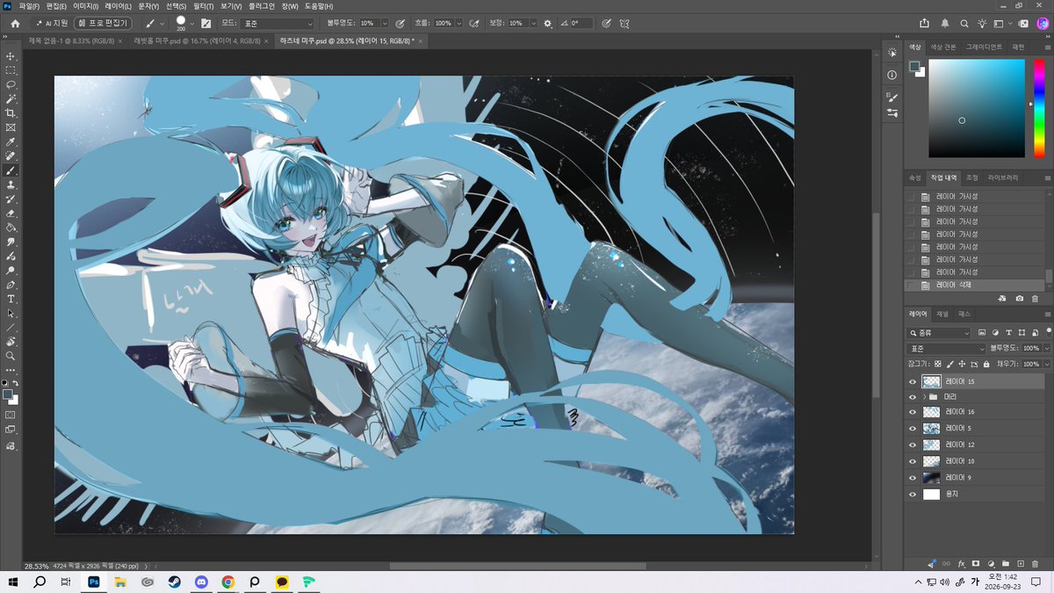The height and width of the screenshot is (593, 1054).
Task: Click the color picker gradient field
Action: tap(976, 108)
